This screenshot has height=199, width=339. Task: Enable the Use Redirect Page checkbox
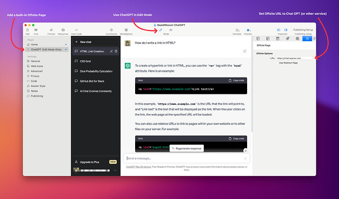277,63
